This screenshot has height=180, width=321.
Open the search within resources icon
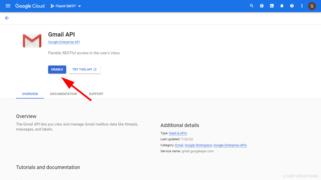(252, 6)
